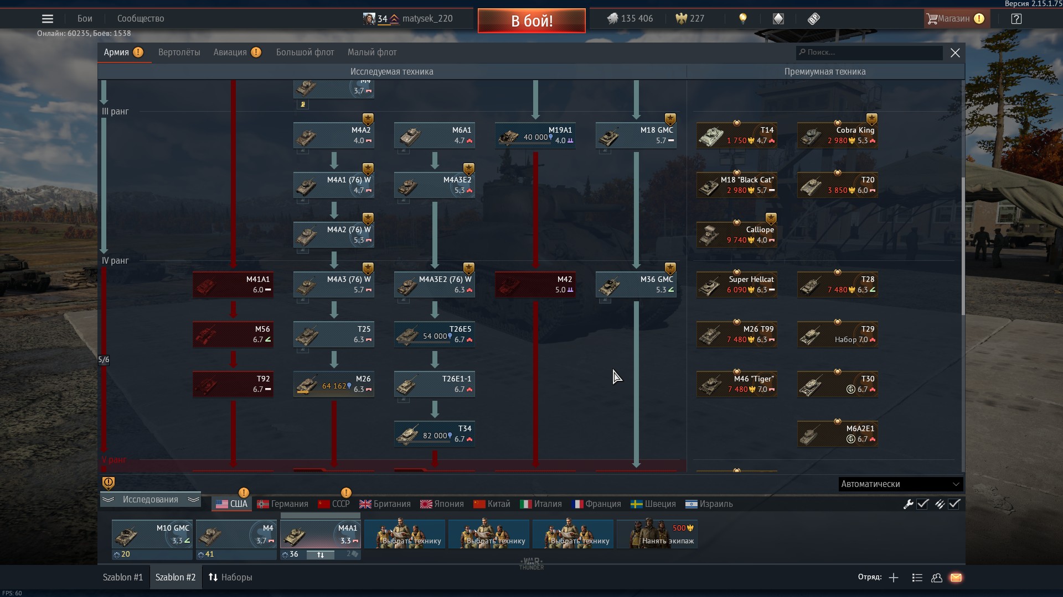Expand the Исследования panel
1063x597 pixels.
(x=151, y=500)
